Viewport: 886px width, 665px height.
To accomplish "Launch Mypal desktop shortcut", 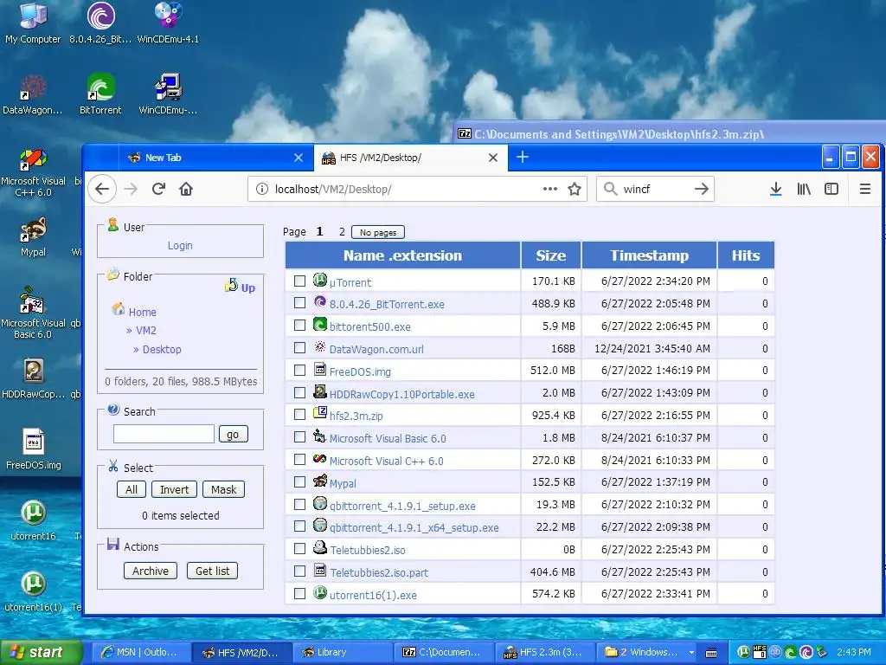I will pos(33,236).
